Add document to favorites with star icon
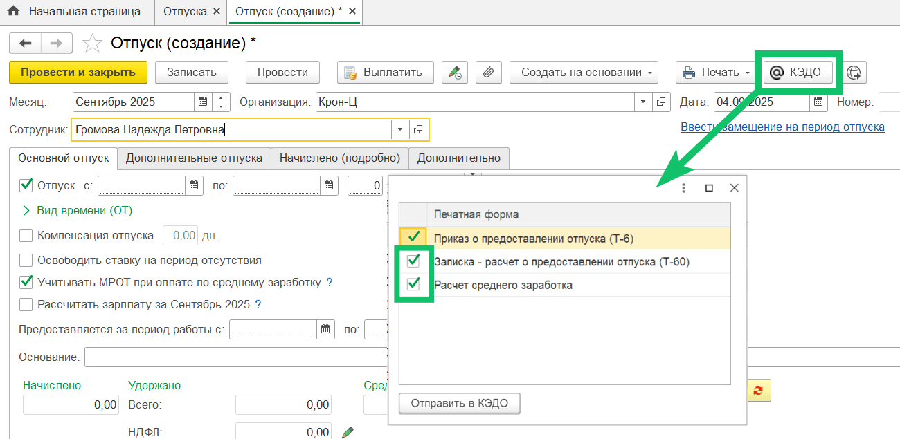 [x=92, y=44]
